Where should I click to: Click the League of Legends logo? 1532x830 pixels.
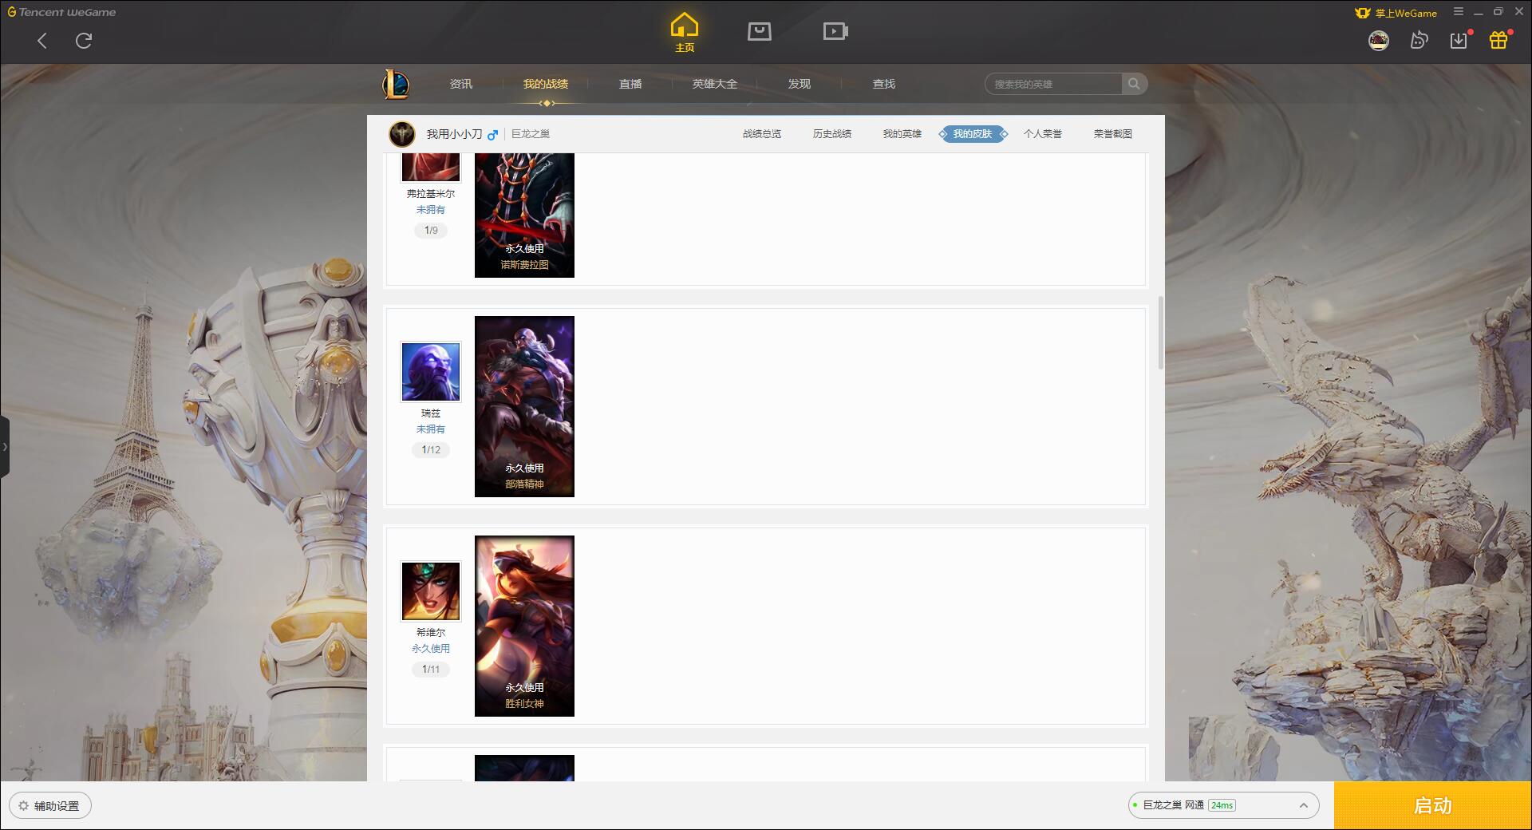point(397,84)
